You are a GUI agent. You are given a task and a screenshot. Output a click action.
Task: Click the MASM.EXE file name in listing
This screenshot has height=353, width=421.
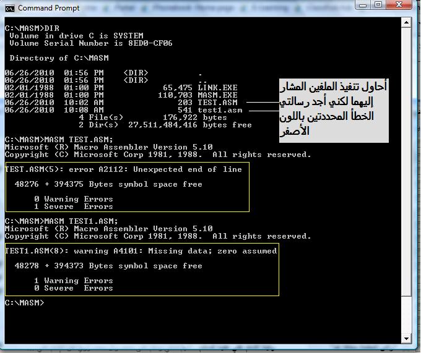pyautogui.click(x=217, y=95)
